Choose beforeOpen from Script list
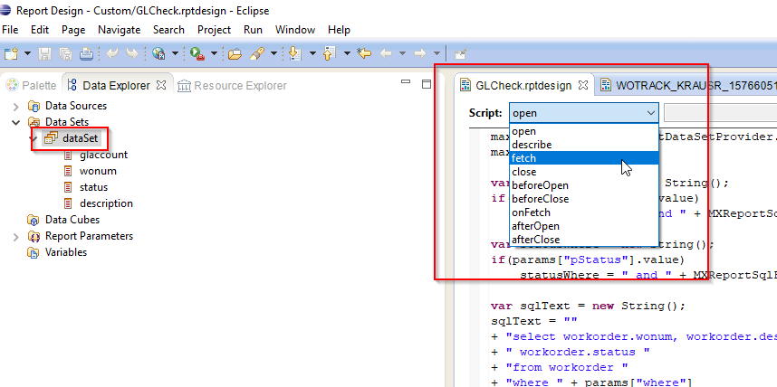Viewport: 777px width, 387px height. click(584, 185)
